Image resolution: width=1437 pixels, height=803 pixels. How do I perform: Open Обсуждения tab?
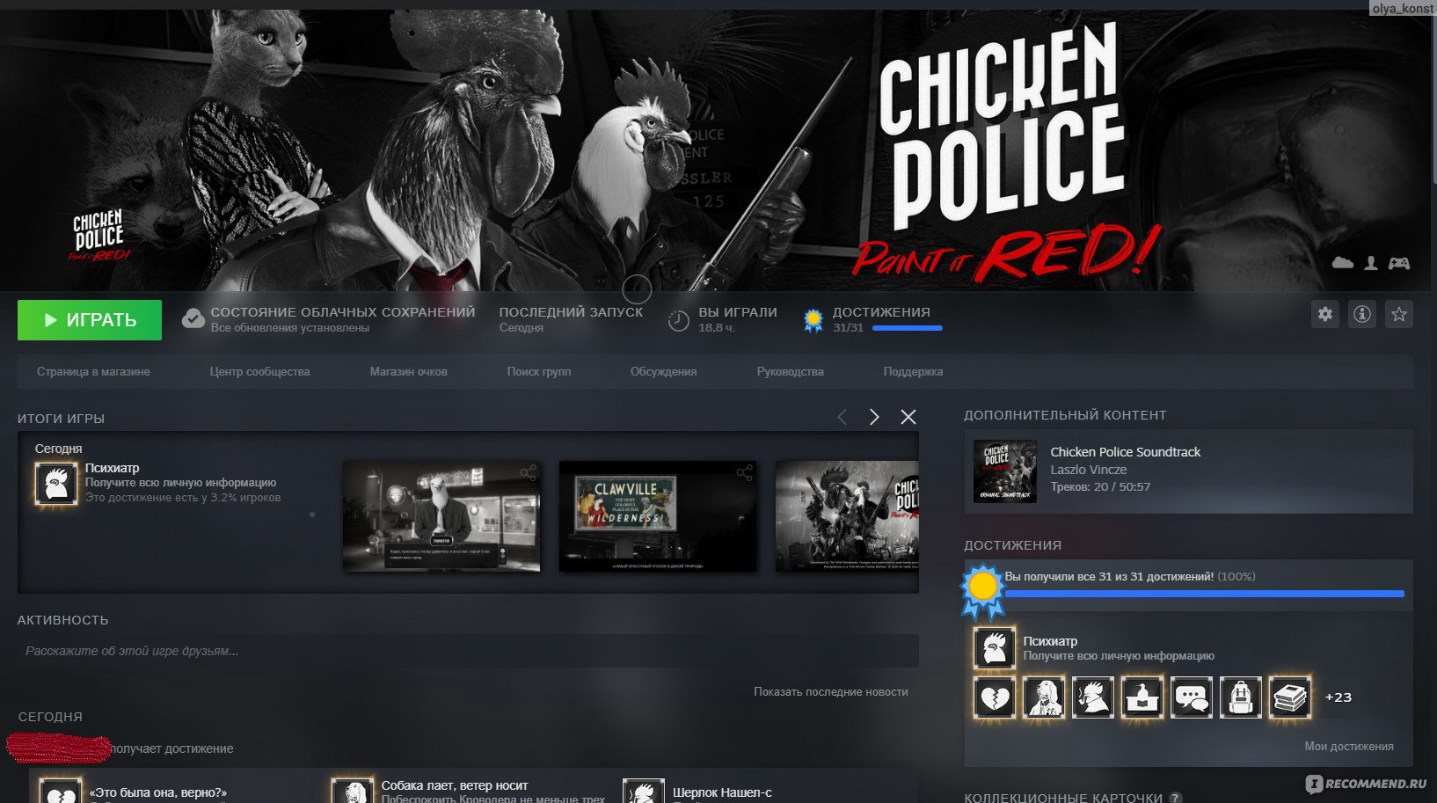[x=663, y=372]
